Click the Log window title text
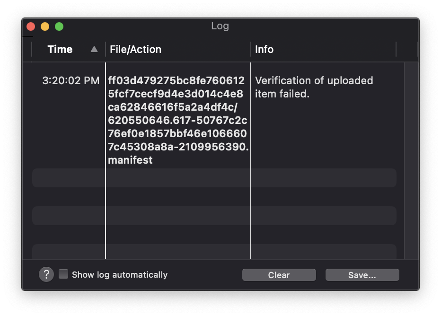 tap(220, 26)
